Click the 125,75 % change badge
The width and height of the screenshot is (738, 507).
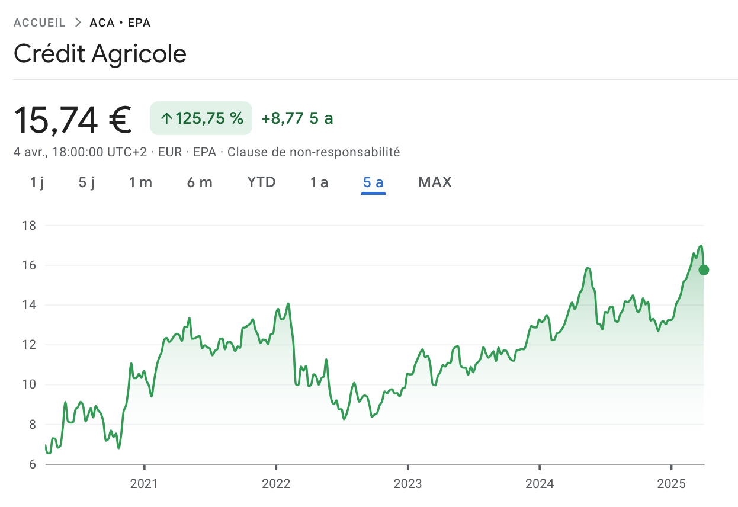point(201,118)
